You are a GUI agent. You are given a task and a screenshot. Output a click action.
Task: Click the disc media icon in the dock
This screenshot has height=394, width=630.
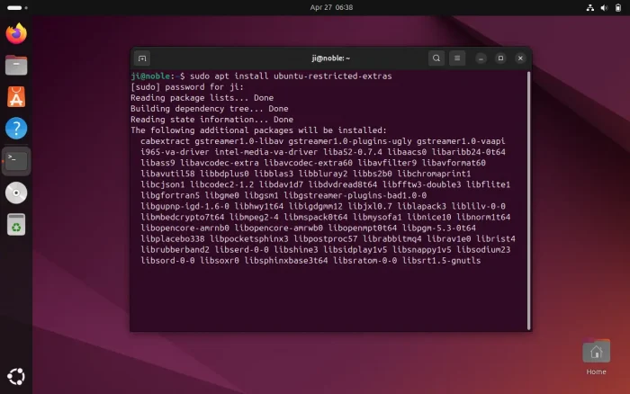[x=16, y=193]
